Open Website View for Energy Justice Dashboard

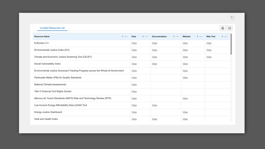pos(185,112)
